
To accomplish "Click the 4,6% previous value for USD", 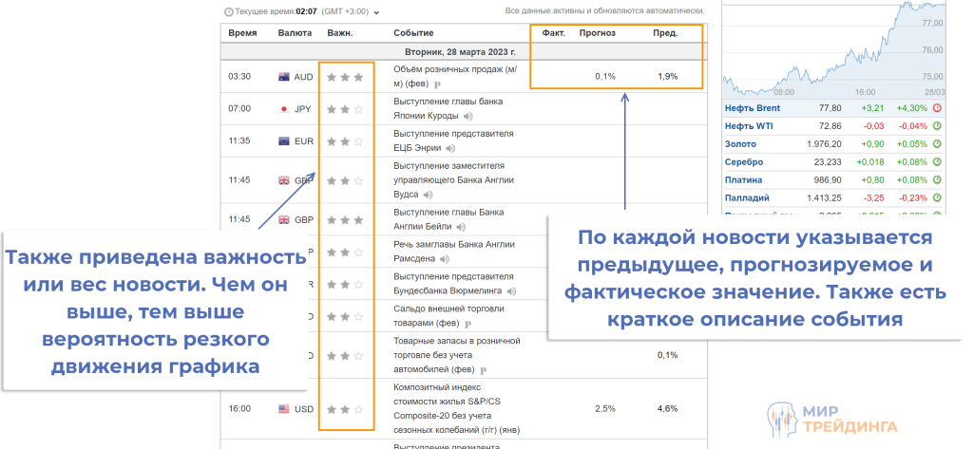I will pos(668,409).
